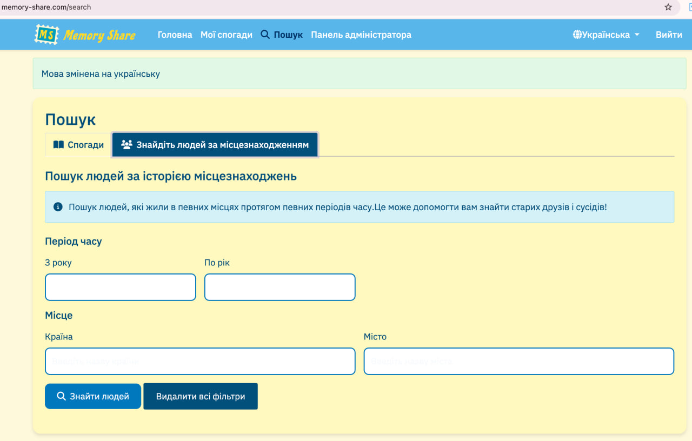Screen dimensions: 692x441
Task: Expand the Українська language dropdown
Action: pyautogui.click(x=606, y=35)
